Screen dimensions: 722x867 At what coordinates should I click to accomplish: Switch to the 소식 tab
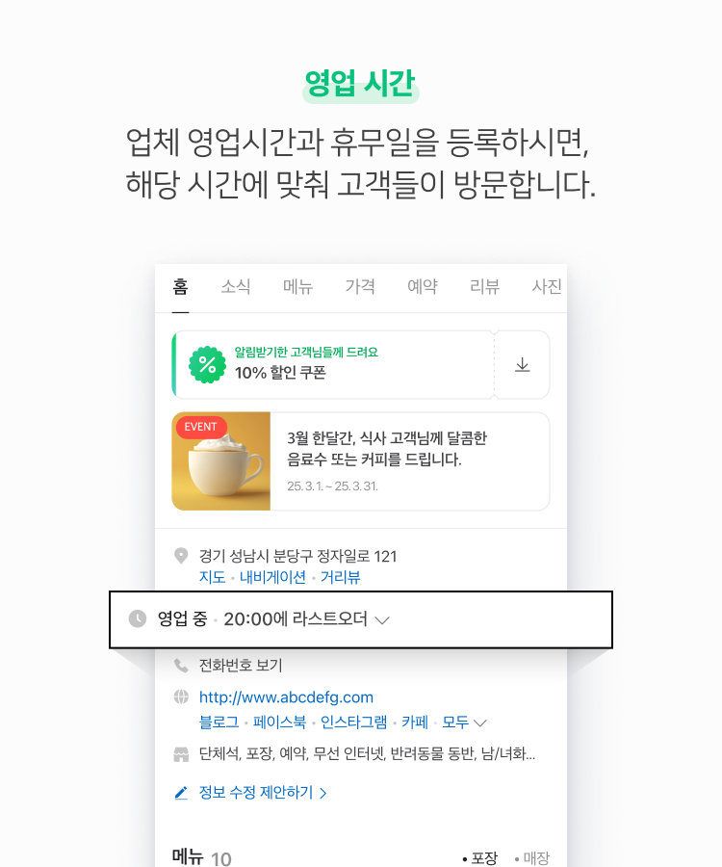(236, 286)
